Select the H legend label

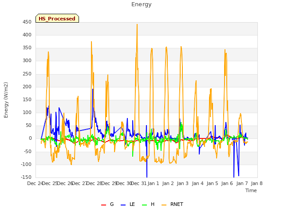(153, 204)
